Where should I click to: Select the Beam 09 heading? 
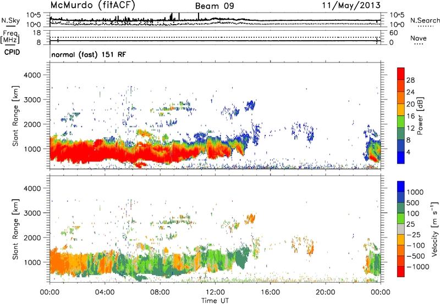tap(215, 6)
